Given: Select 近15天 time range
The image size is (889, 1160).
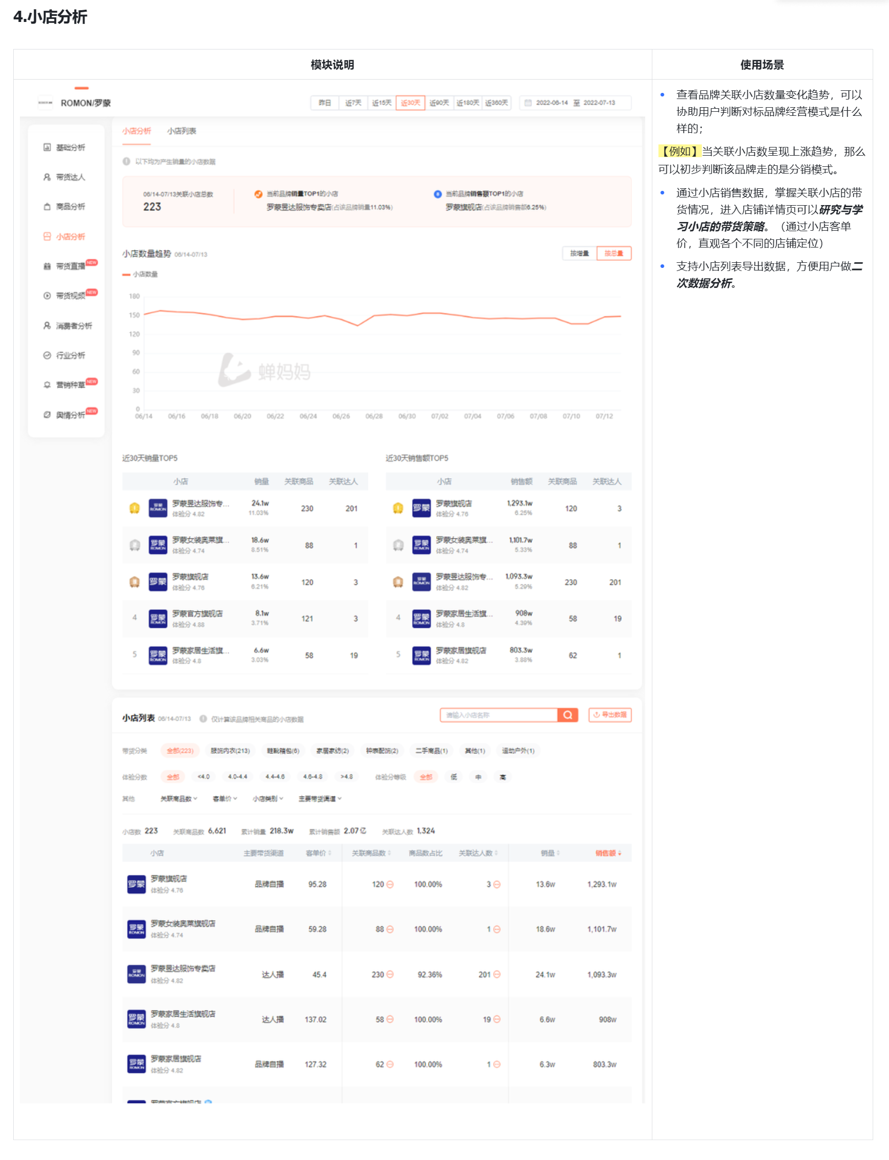Looking at the screenshot, I should click(x=382, y=103).
